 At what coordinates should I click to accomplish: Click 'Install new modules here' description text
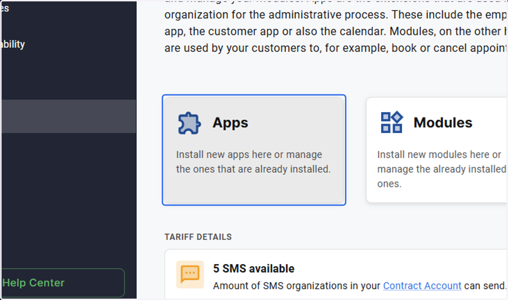pyautogui.click(x=442, y=169)
